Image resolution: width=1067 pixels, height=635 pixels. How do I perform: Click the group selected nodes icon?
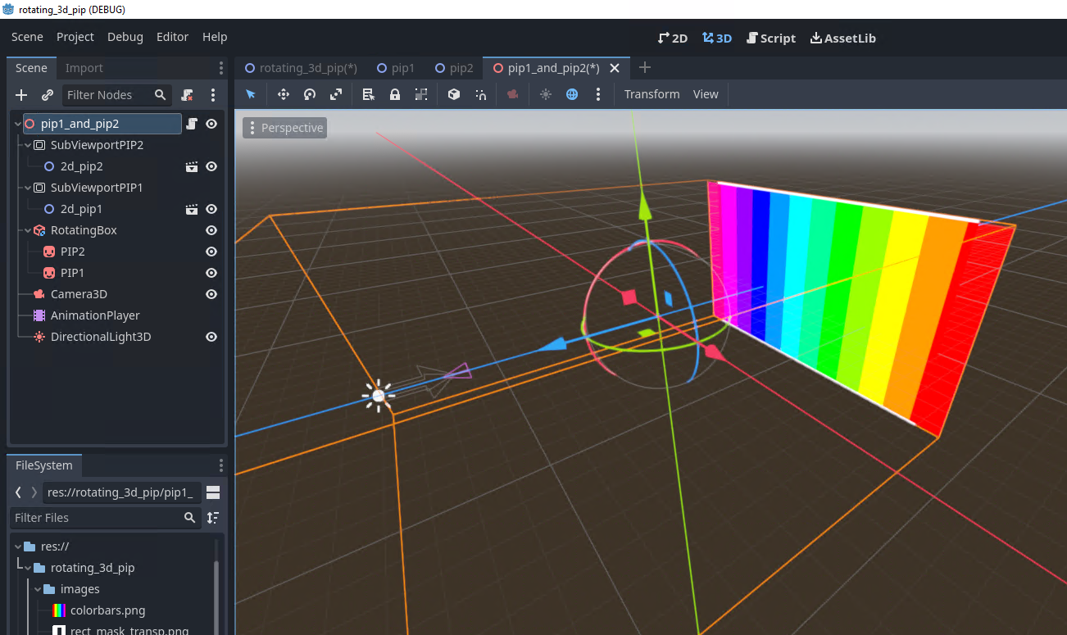(x=421, y=94)
